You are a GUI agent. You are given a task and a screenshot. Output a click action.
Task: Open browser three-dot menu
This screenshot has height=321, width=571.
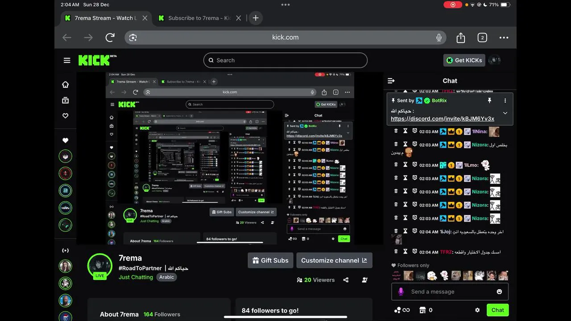point(504,37)
